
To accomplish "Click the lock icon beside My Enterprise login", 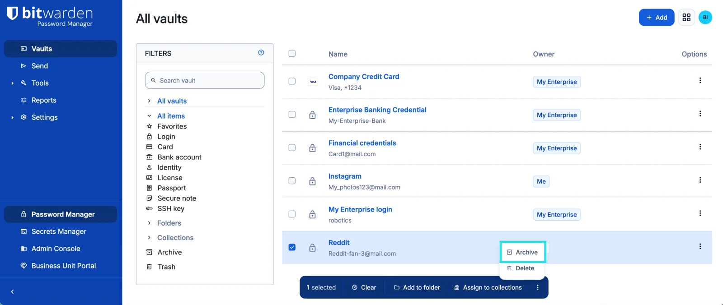I will [x=312, y=214].
